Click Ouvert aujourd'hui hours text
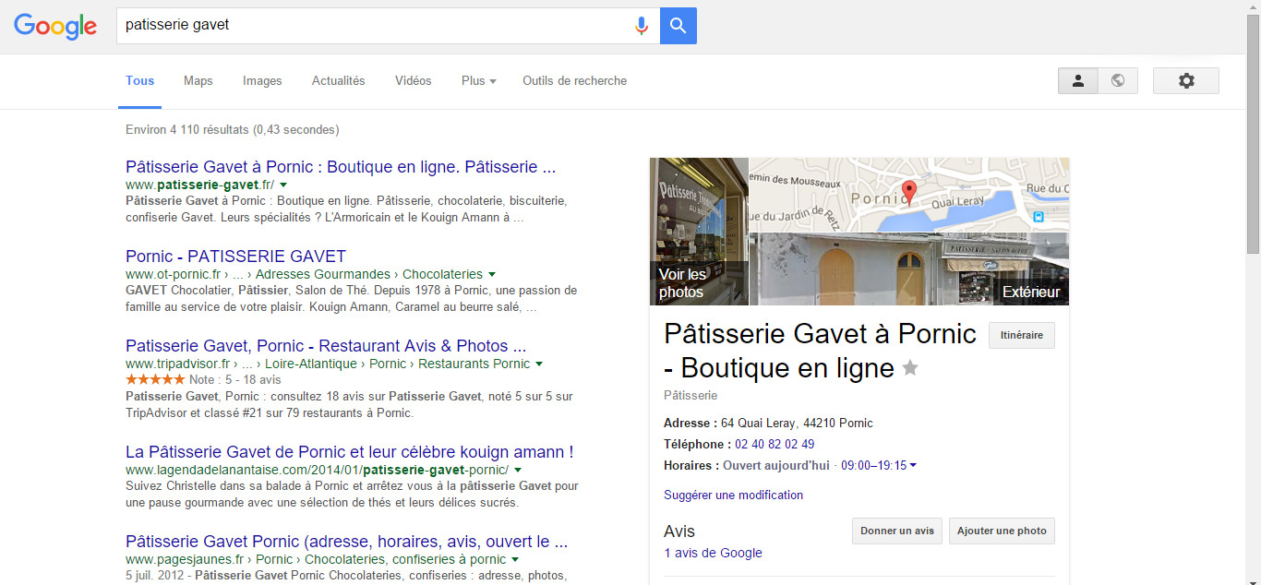The image size is (1261, 585). point(776,465)
